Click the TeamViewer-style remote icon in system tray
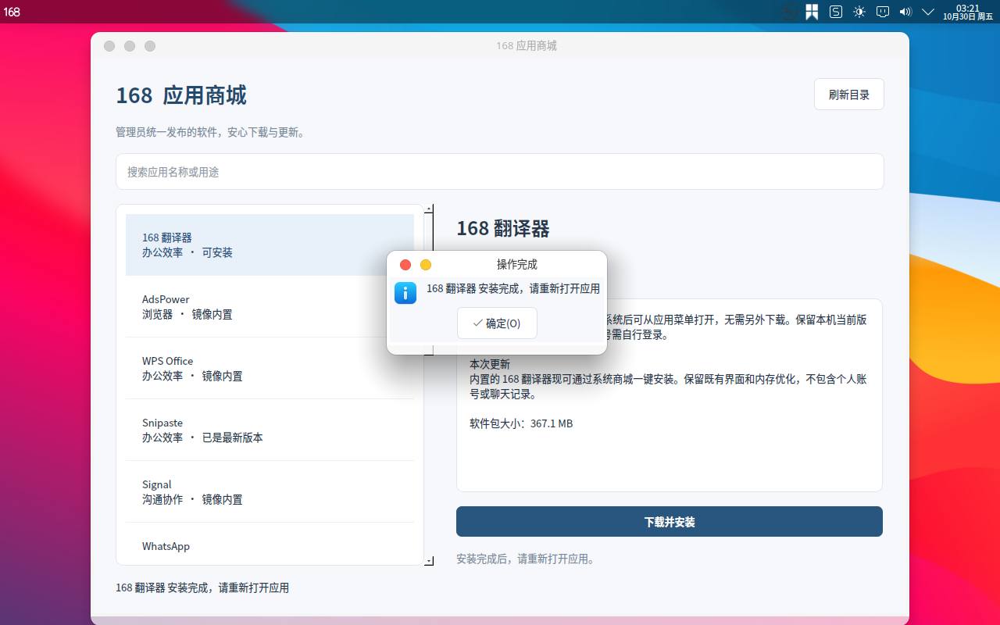 789,12
